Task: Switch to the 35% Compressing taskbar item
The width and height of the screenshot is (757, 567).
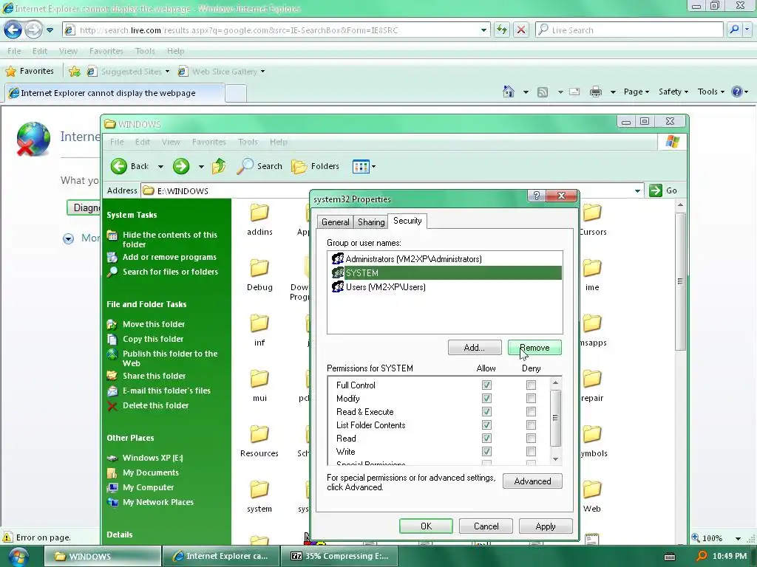Action: point(339,556)
